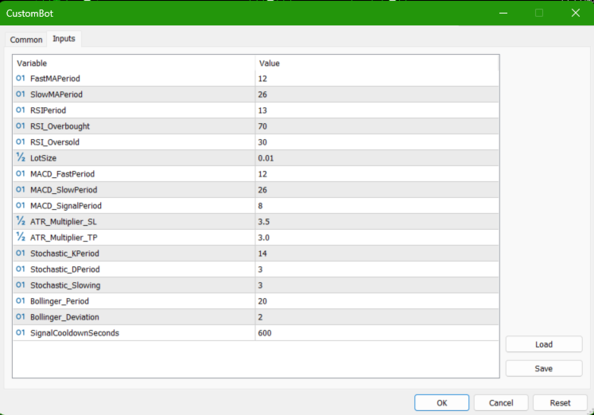
Task: Edit the RSI_Overbought value 70
Action: pyautogui.click(x=377, y=126)
